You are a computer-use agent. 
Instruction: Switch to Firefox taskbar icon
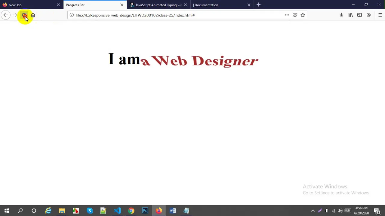pyautogui.click(x=159, y=211)
